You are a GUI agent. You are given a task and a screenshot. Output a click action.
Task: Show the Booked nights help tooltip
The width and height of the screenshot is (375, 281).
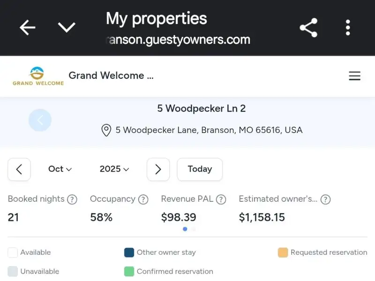click(72, 200)
